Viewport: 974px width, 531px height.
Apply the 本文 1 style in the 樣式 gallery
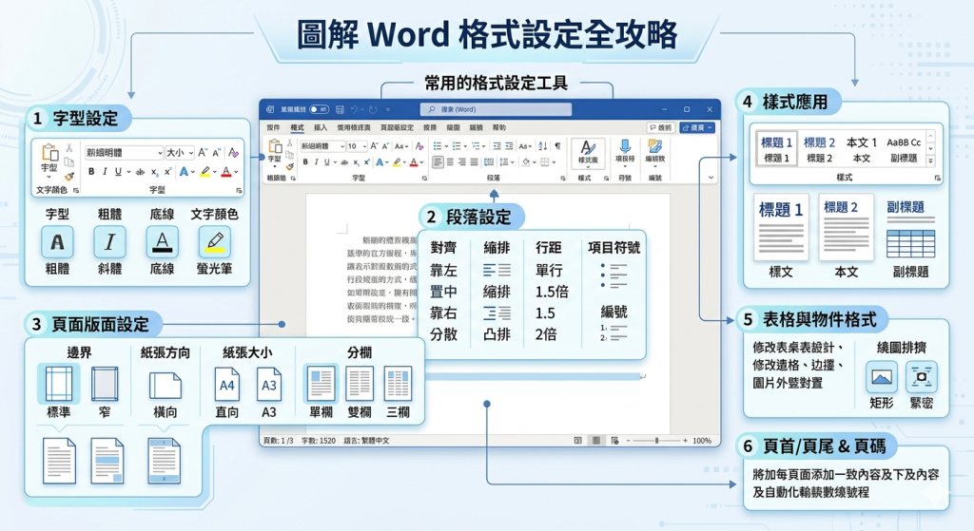coord(862,149)
